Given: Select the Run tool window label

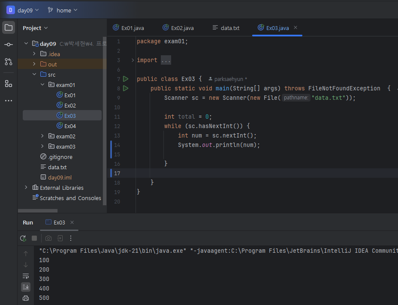Looking at the screenshot, I should pos(28,222).
